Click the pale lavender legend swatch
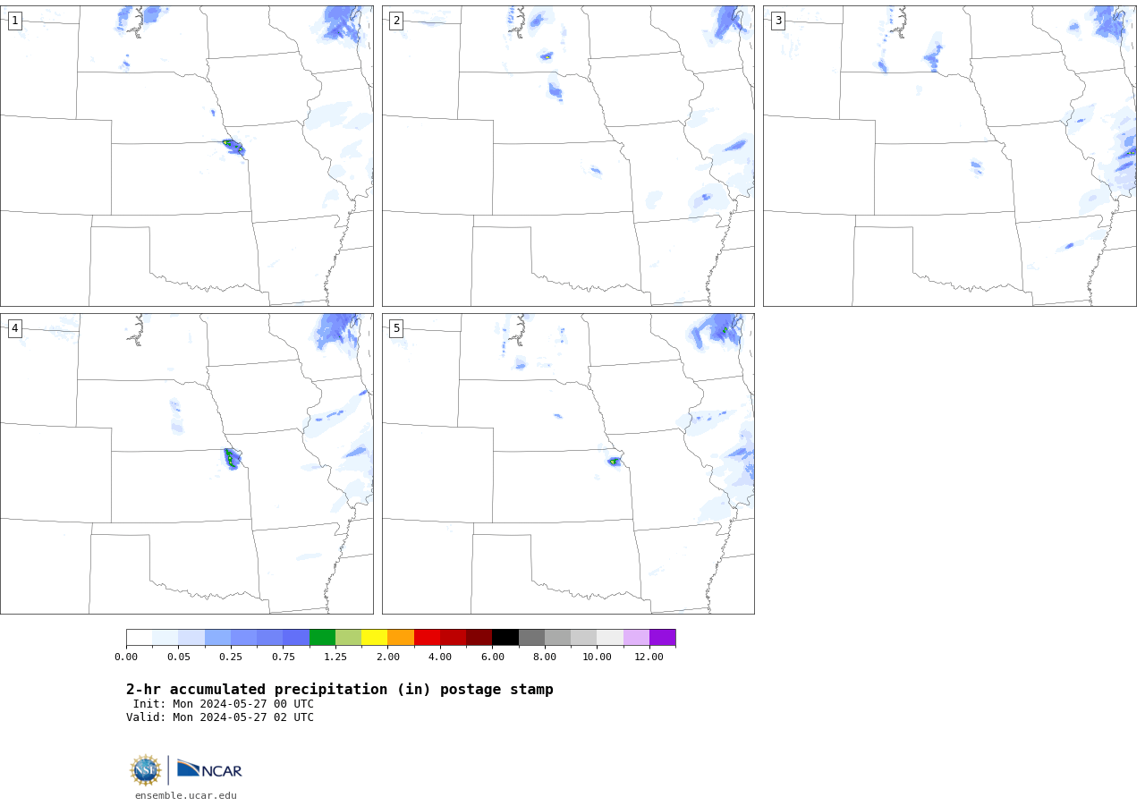Screen dimensions: 1145x806 pos(636,638)
